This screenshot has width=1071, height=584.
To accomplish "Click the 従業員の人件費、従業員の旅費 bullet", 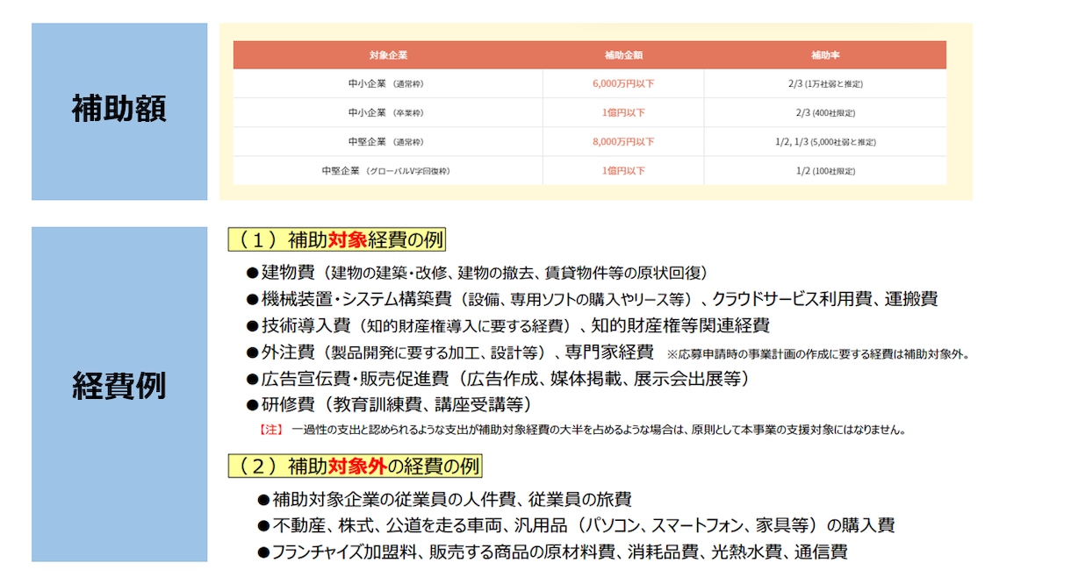I will pyautogui.click(x=444, y=500).
